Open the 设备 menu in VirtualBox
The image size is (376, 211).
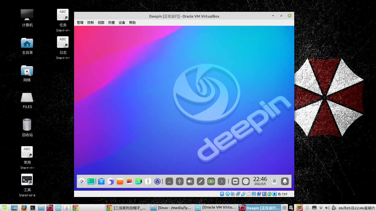click(x=122, y=23)
